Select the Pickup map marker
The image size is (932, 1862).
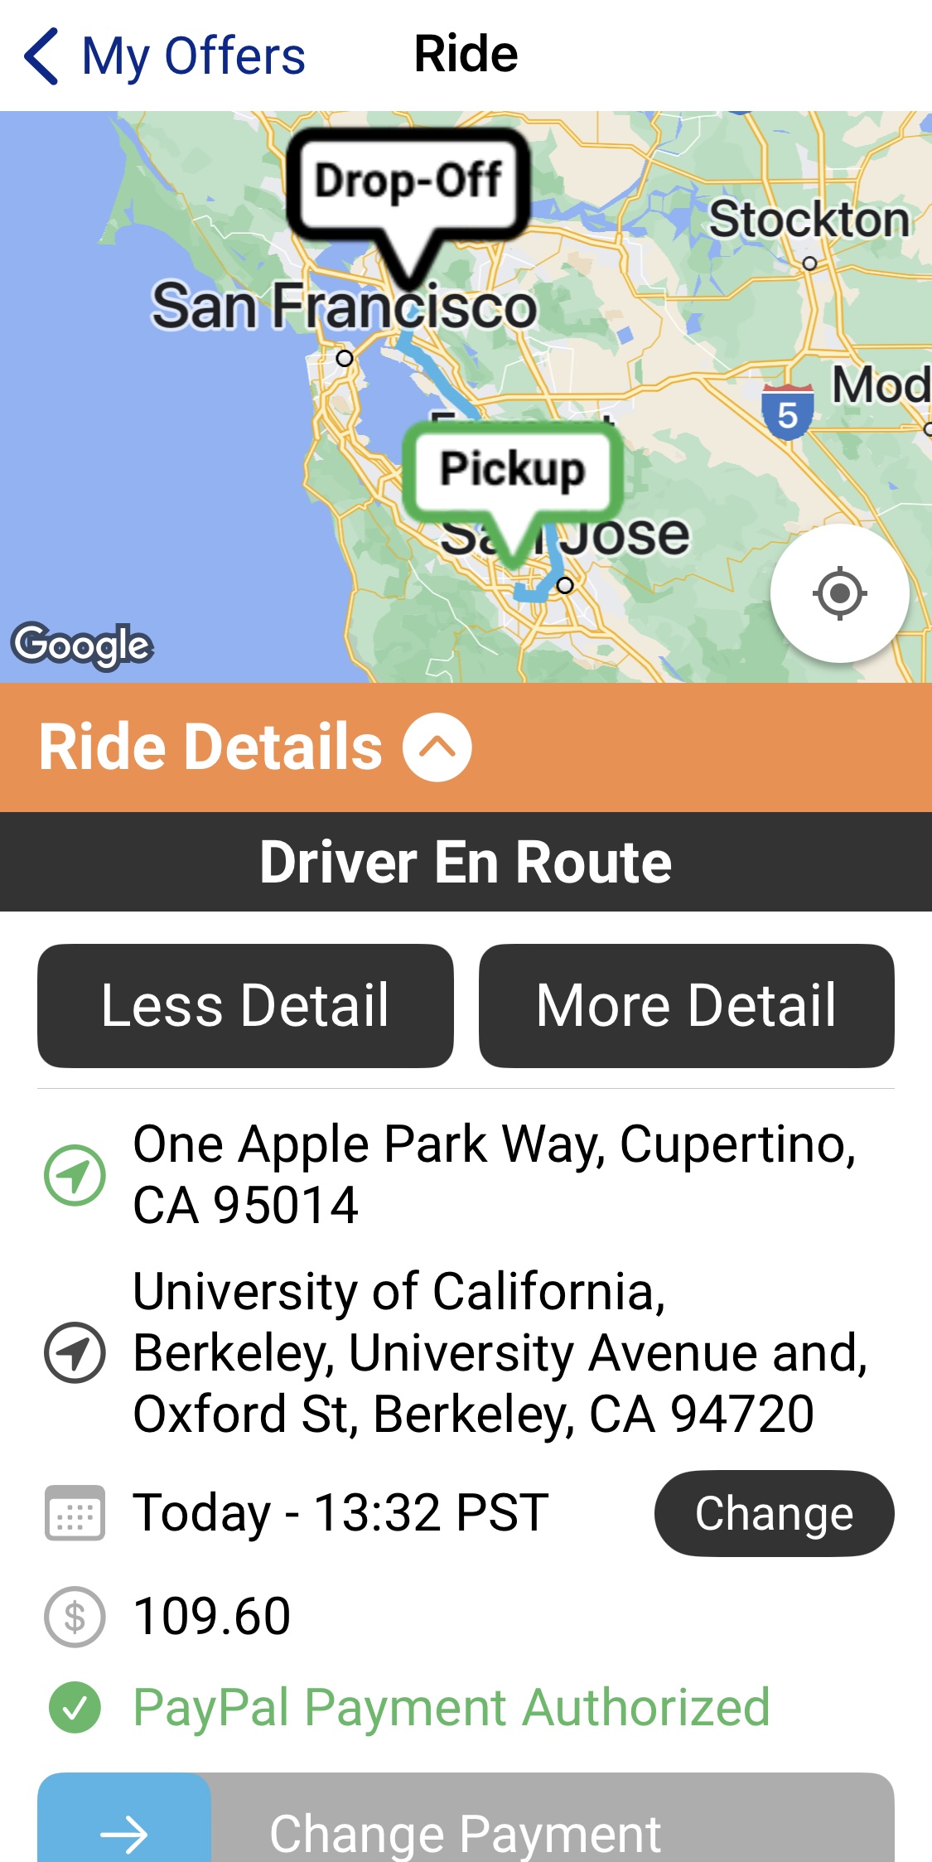pyautogui.click(x=512, y=469)
